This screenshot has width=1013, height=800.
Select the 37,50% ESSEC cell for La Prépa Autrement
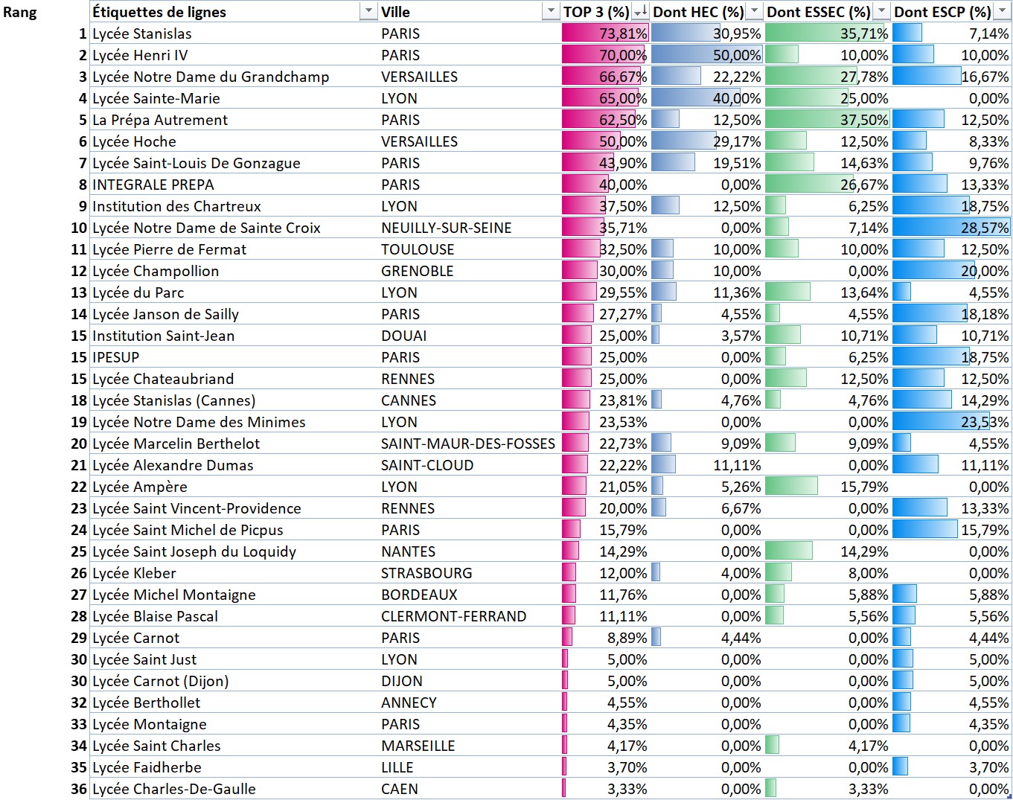pos(827,120)
